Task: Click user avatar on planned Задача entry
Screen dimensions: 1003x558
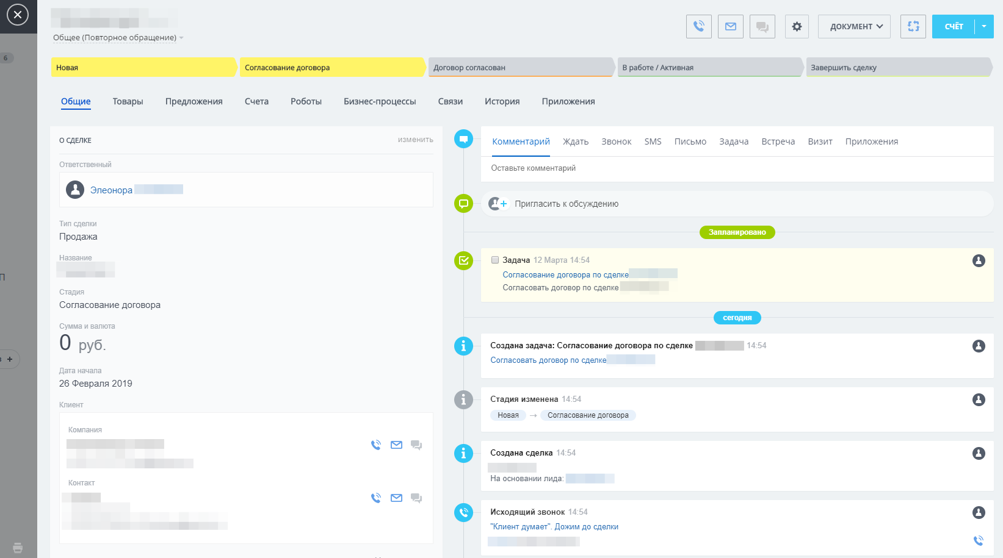Action: point(979,260)
